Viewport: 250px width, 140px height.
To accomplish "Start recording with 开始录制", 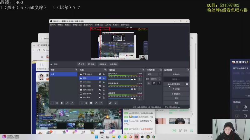I will (176, 89).
